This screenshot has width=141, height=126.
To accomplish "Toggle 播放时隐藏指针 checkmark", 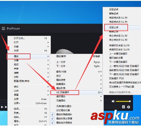I will pyautogui.click(x=52, y=114).
